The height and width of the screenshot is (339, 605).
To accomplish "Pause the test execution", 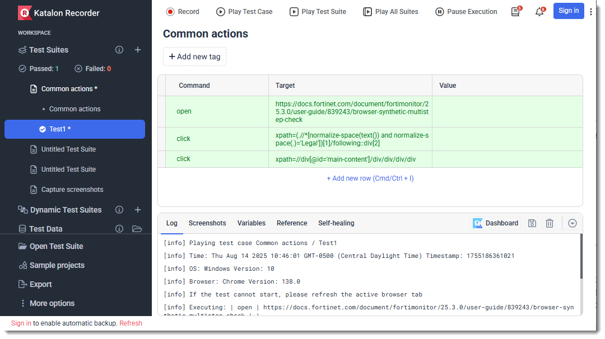I will click(466, 12).
